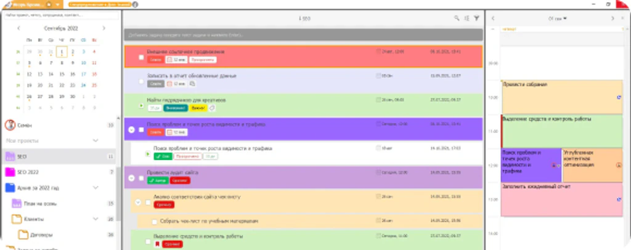Screen dimensions: 631x250
Task: Click the blue Архив за 2022 год folder icon
Action: 10,188
